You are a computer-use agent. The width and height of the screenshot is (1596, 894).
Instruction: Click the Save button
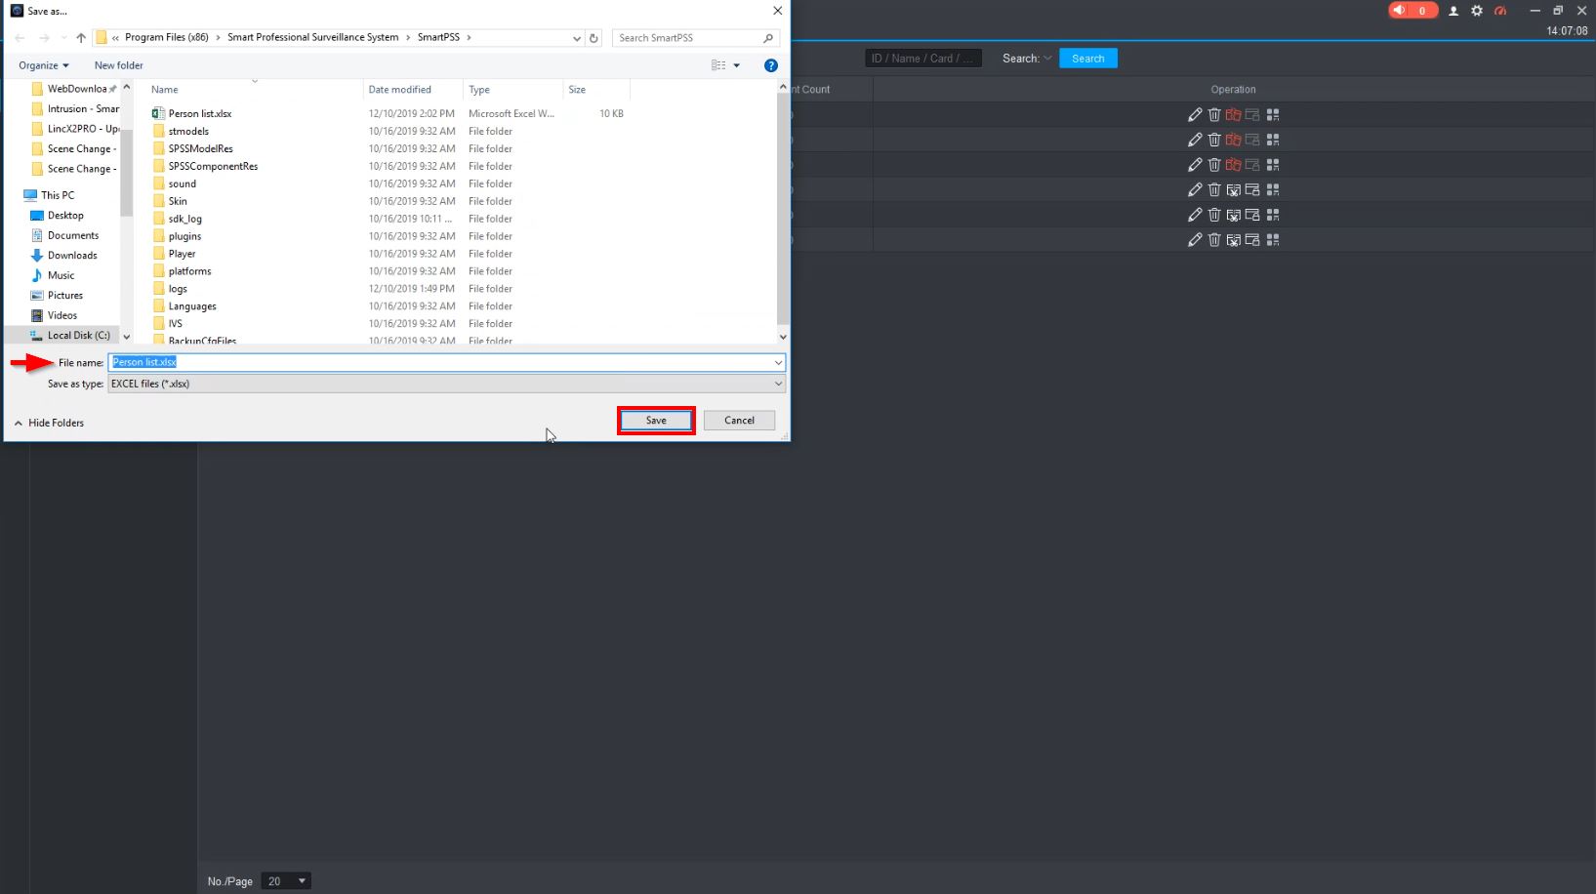656,421
